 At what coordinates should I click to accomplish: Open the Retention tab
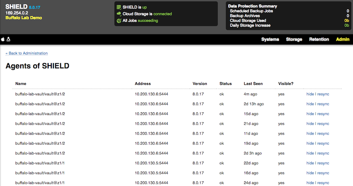coord(319,39)
